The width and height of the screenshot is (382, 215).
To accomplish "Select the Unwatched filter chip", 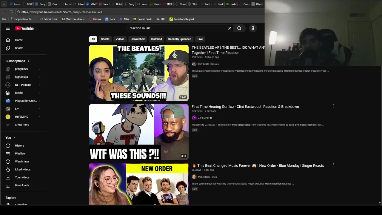I will click(138, 39).
